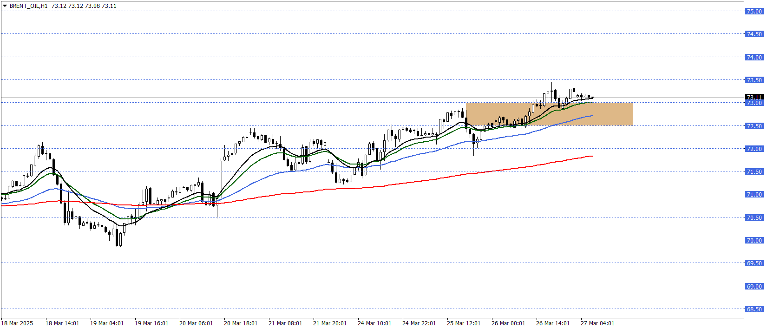Screen dimensions: 767x329
Task: Click the 71.50 price scale label
Action: click(754, 171)
